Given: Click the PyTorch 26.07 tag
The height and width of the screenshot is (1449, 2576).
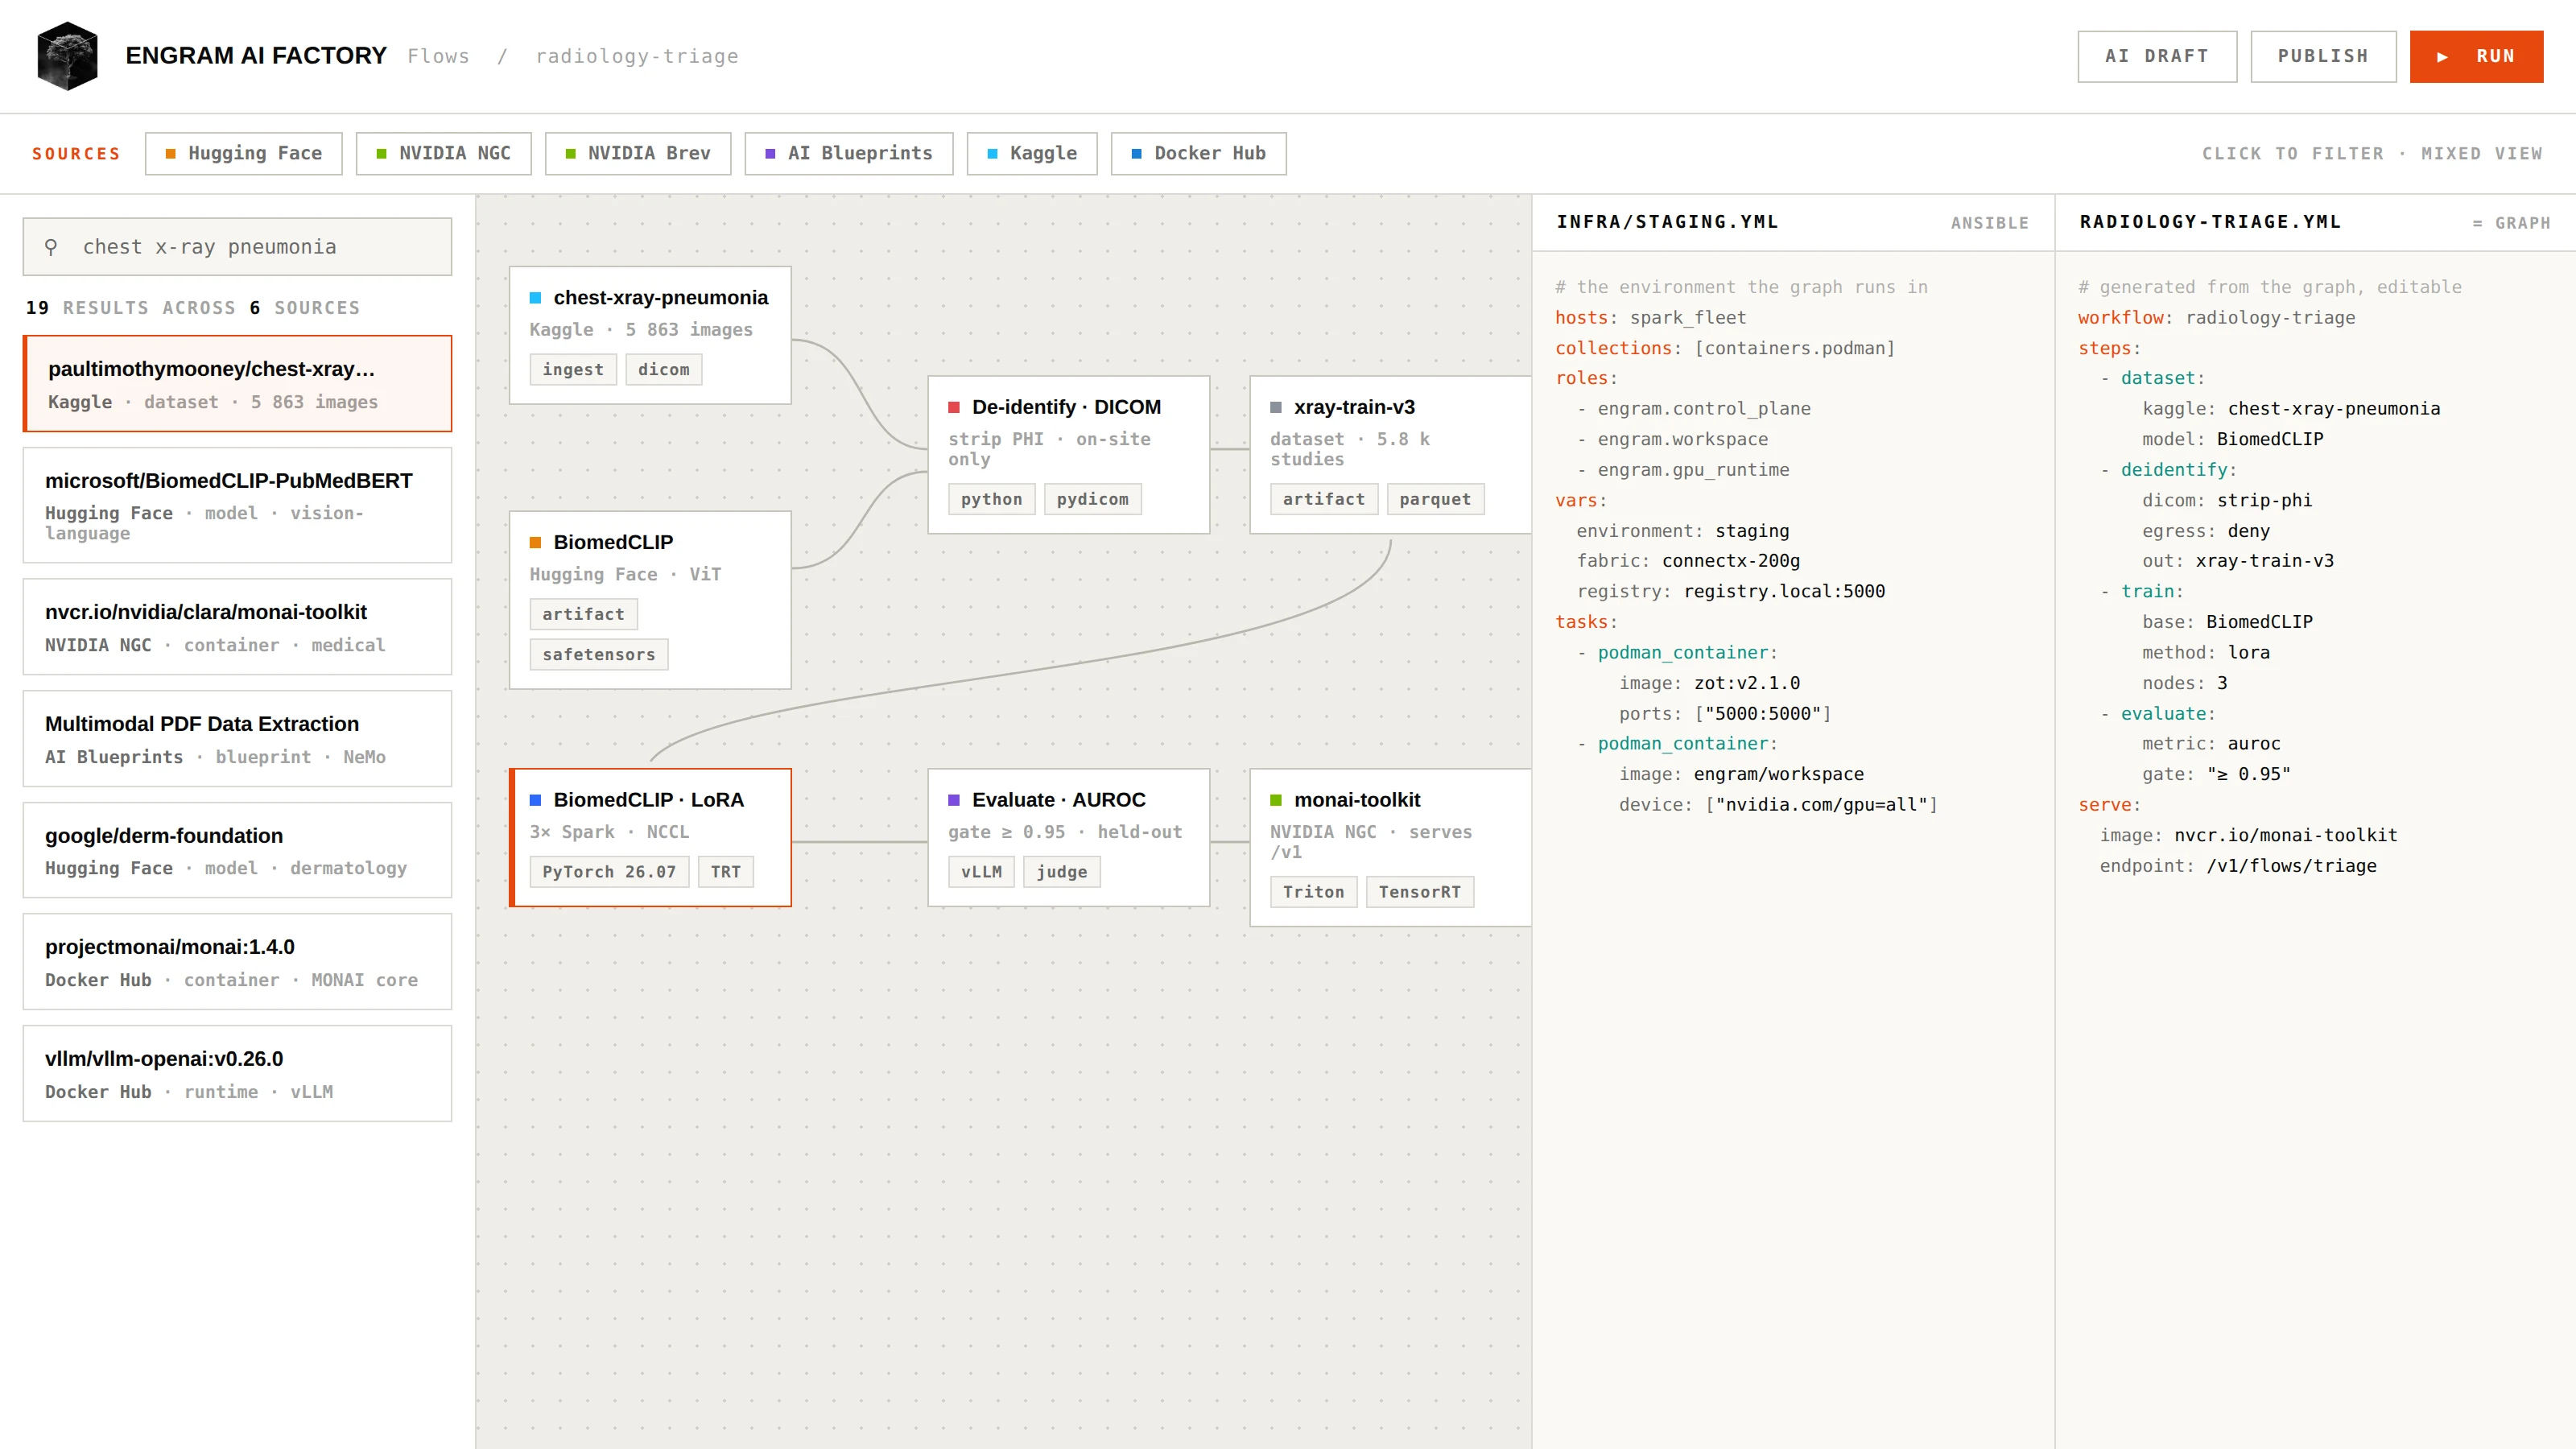Looking at the screenshot, I should 609,872.
